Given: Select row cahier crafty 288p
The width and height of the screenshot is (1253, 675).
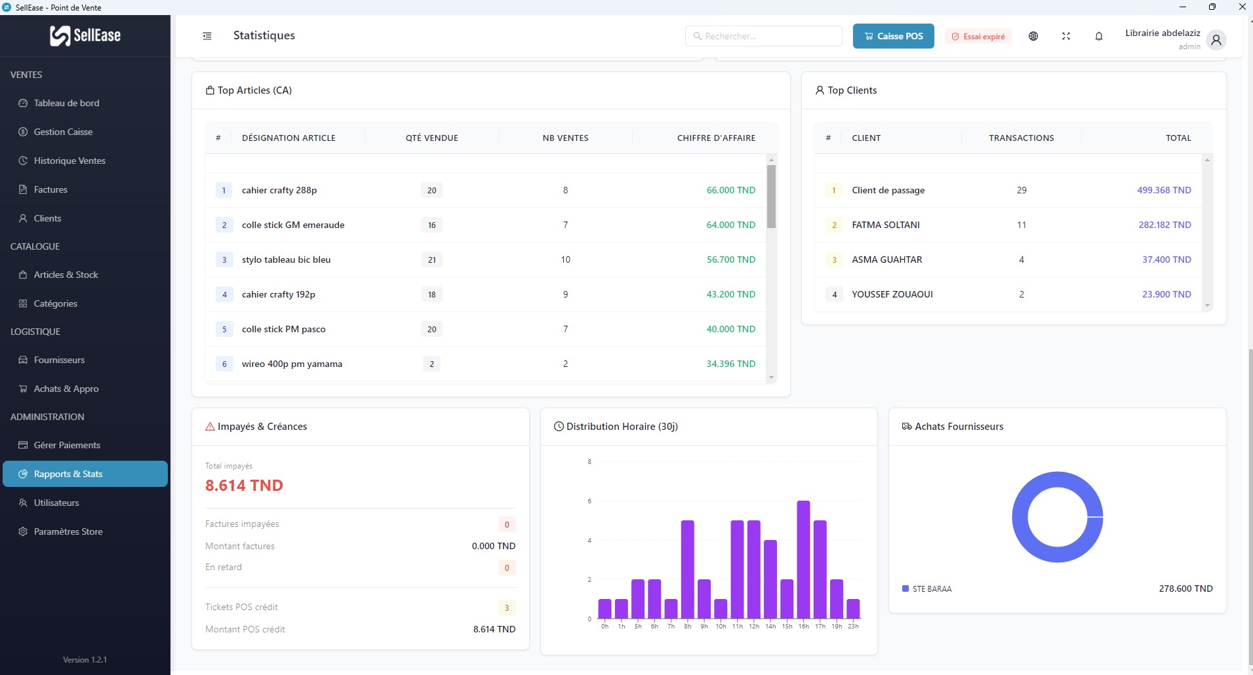Looking at the screenshot, I should coord(485,190).
